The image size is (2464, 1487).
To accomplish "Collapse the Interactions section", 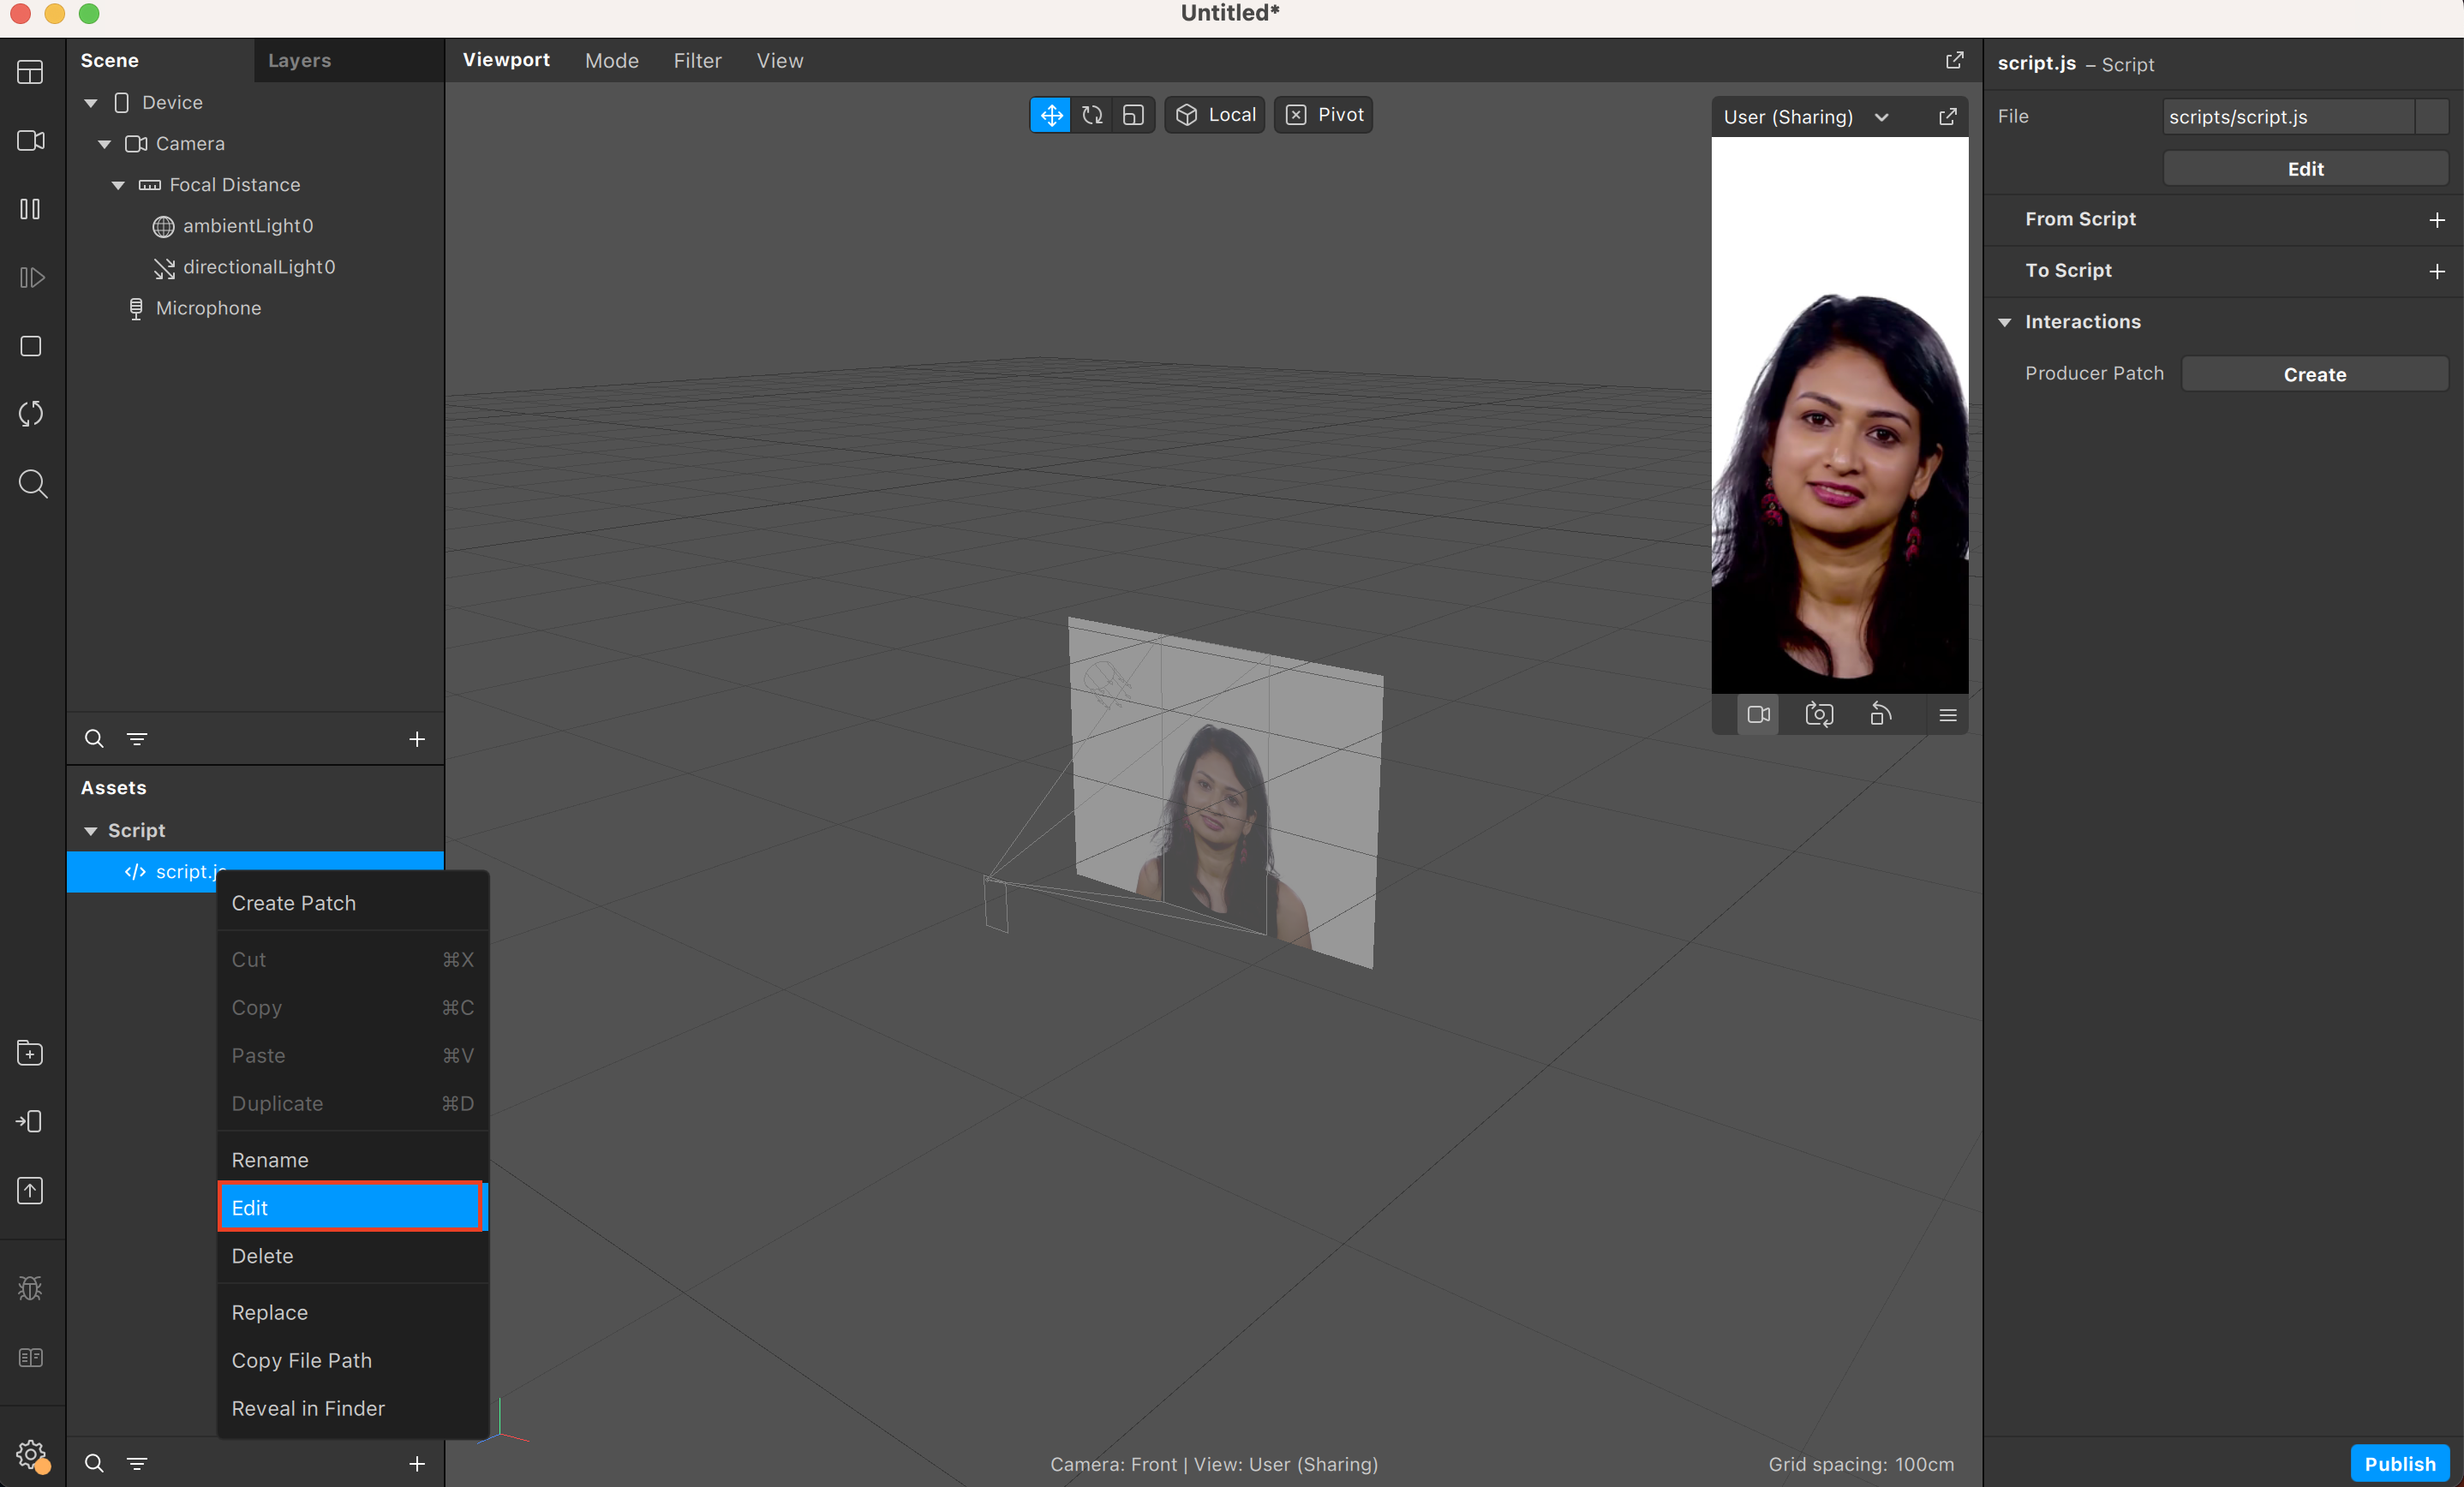I will 2005,322.
